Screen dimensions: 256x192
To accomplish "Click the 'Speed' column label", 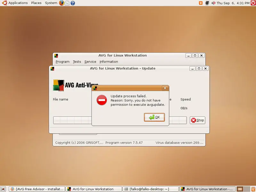I will coord(186,99).
